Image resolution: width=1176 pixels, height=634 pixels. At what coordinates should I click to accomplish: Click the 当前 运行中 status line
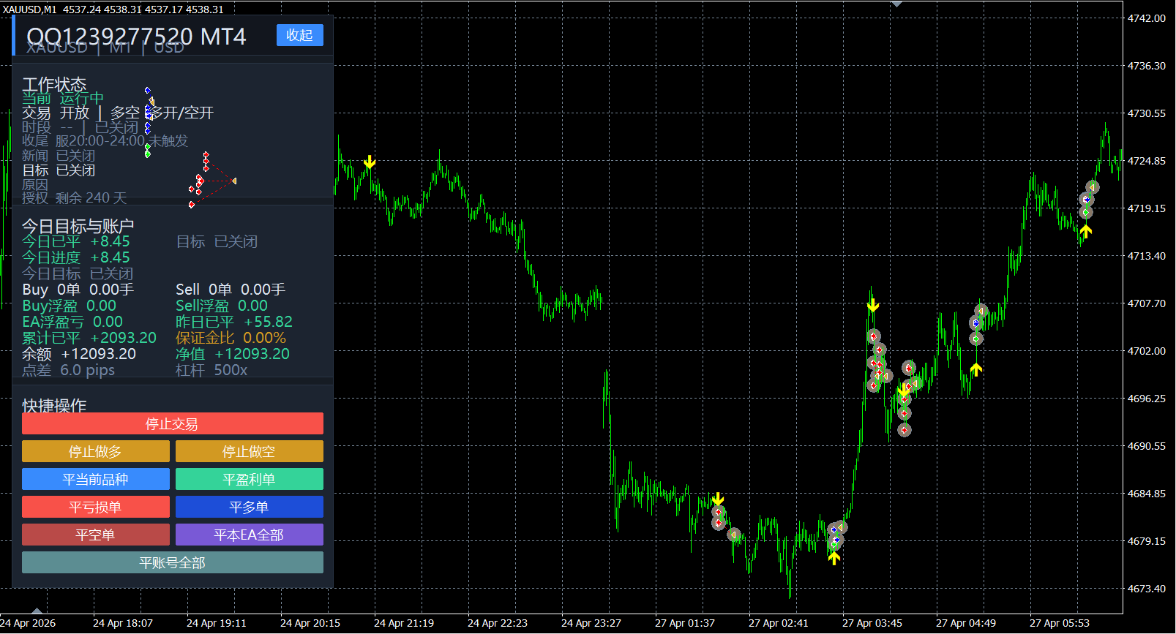click(63, 99)
